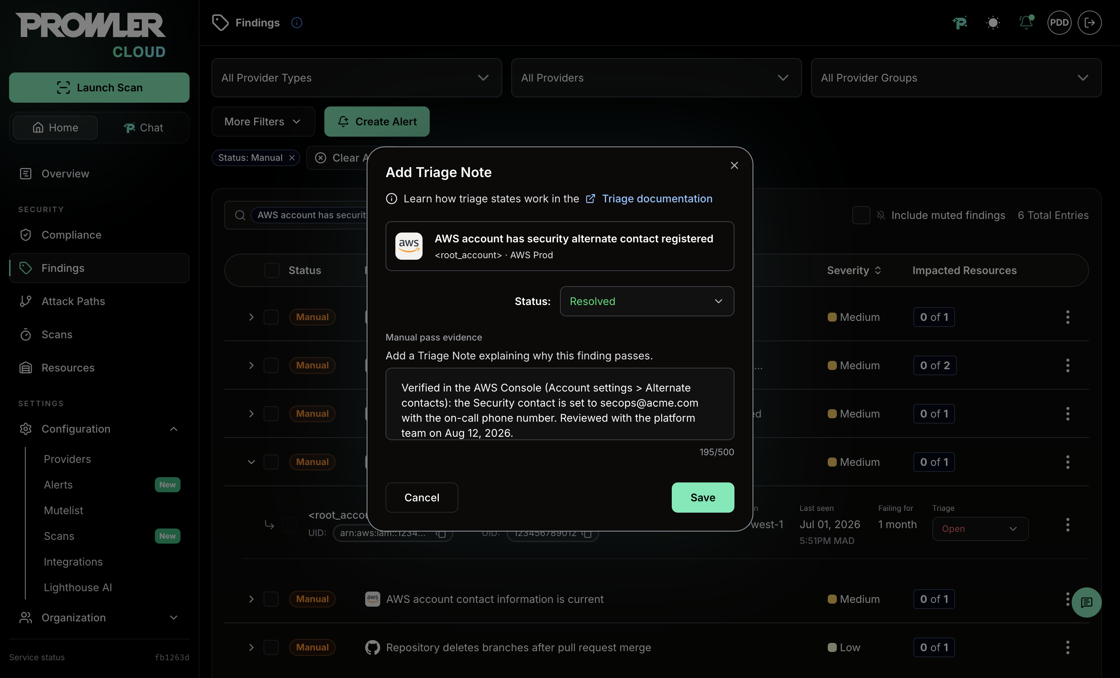Expand the Organization section
The height and width of the screenshot is (678, 1120).
(x=99, y=618)
